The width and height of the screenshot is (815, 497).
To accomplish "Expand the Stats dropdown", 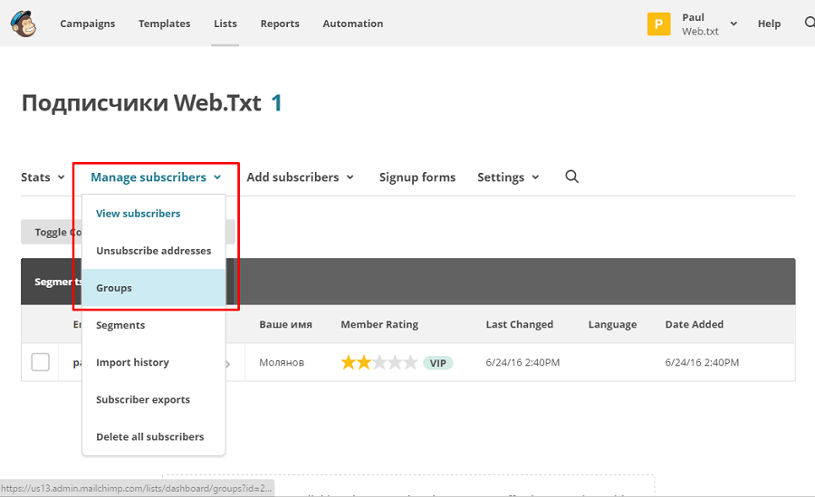I will tap(43, 177).
